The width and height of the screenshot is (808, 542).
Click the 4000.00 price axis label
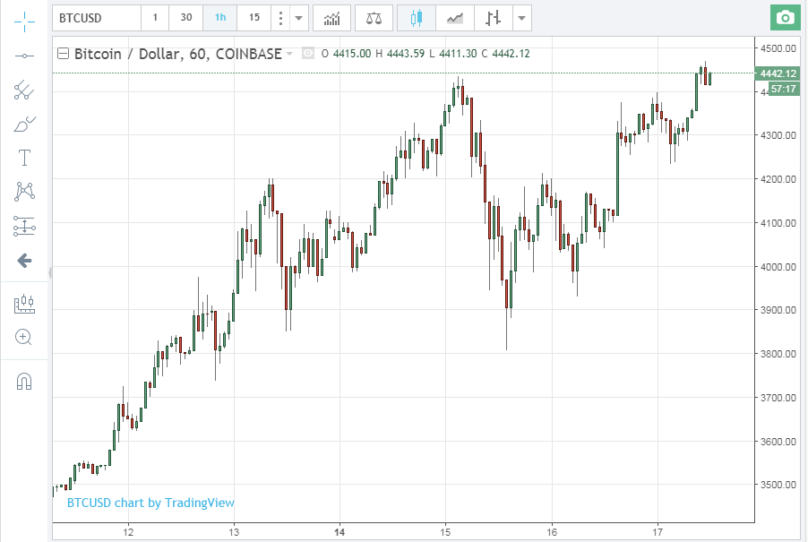(778, 266)
